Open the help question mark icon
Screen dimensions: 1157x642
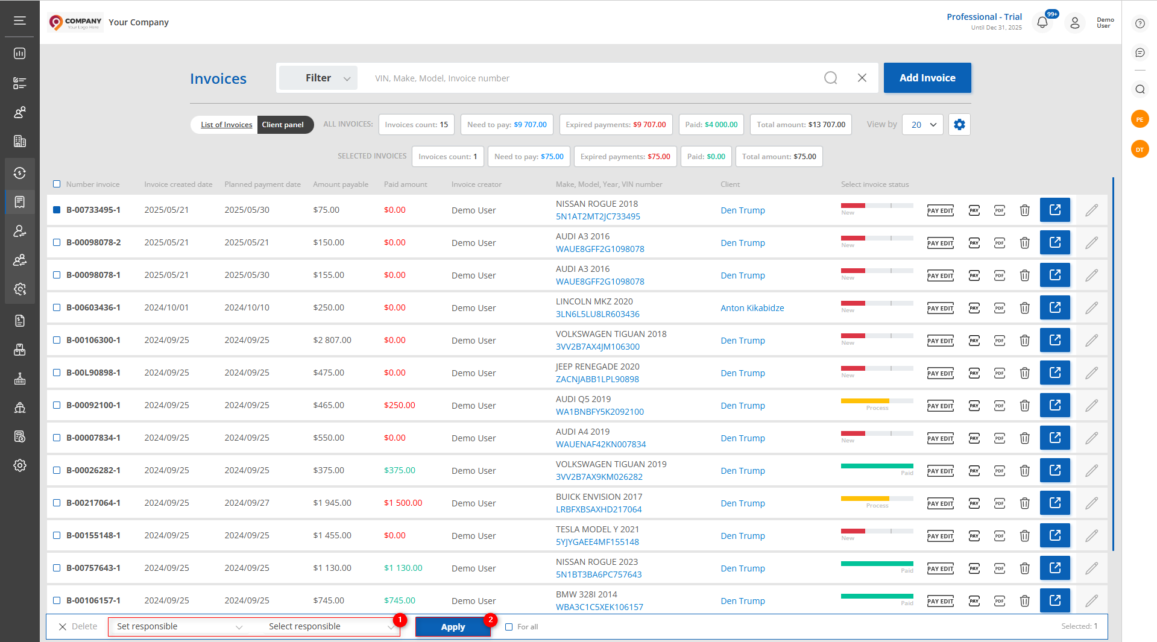pos(1140,24)
